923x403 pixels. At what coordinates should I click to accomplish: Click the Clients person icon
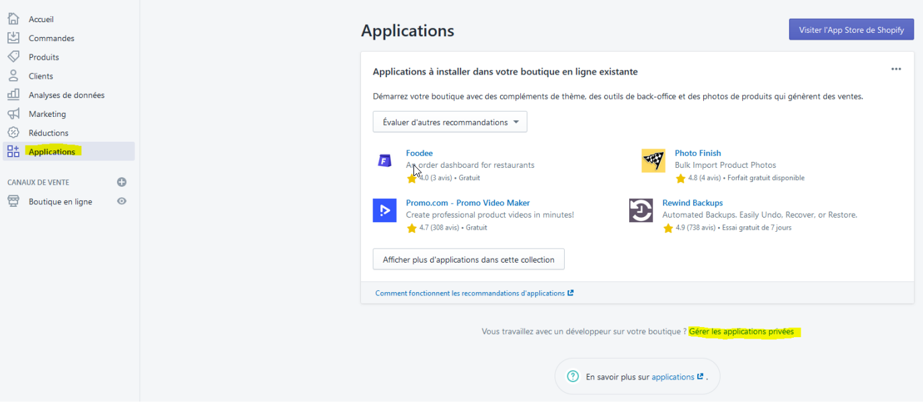coord(13,76)
